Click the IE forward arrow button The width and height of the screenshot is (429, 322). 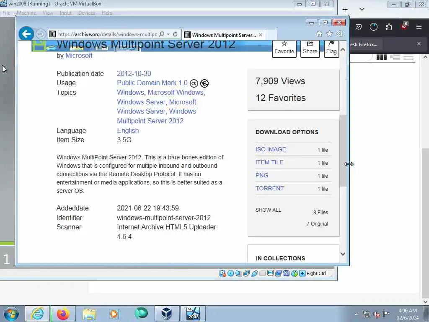pyautogui.click(x=41, y=34)
